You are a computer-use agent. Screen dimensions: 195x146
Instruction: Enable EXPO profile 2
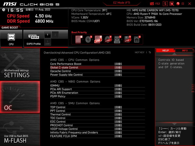point(55,35)
